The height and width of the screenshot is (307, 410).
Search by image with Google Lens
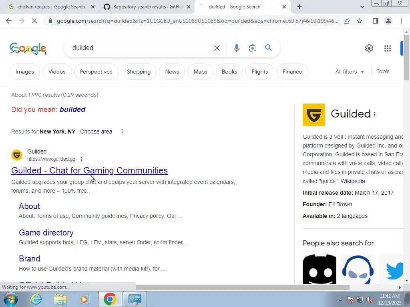(x=252, y=48)
